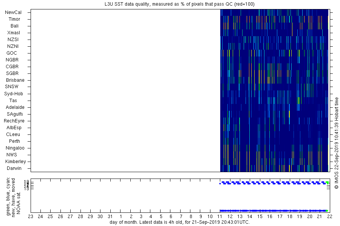Image resolution: width=340 pixels, height=226 pixels.
Task: Click the day 22 axis label
Action: (x=329, y=217)
